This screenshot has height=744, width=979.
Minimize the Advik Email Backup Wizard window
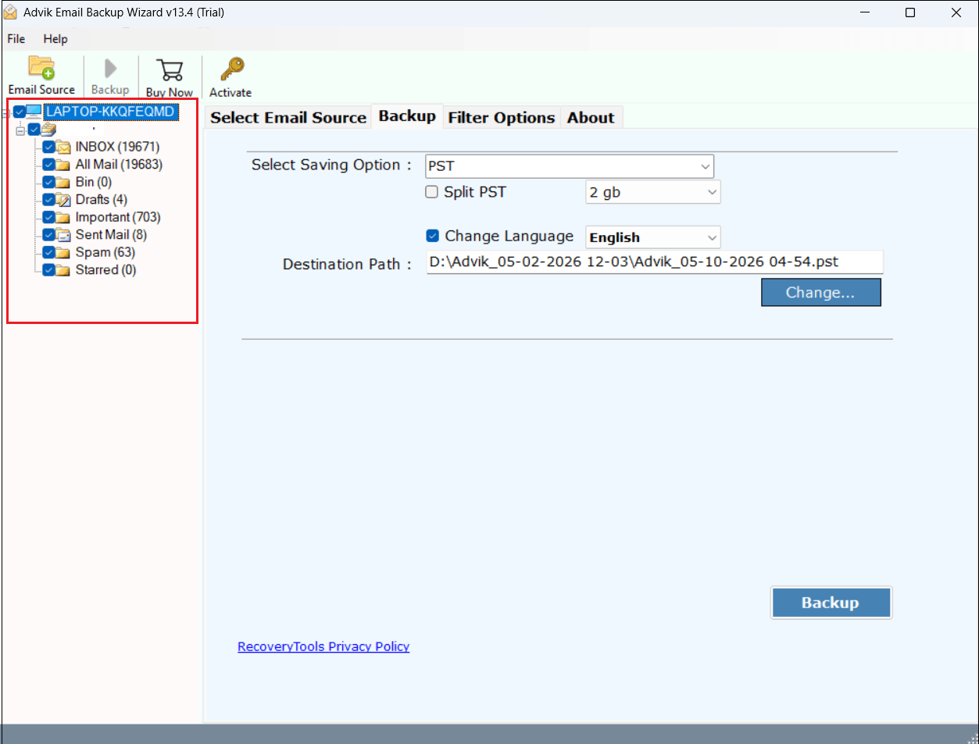pos(866,12)
